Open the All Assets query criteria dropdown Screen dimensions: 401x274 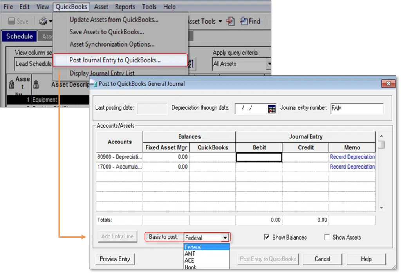tap(269, 64)
